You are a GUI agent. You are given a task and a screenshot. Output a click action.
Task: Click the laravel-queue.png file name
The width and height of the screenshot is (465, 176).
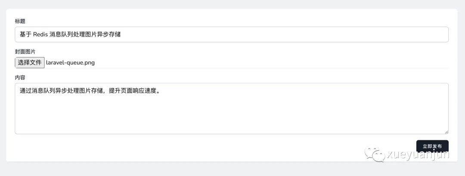pos(70,63)
